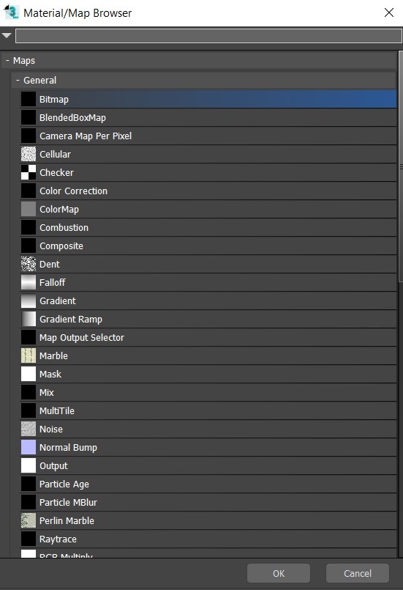Select the Color Correction map
403x590 pixels.
coord(208,191)
